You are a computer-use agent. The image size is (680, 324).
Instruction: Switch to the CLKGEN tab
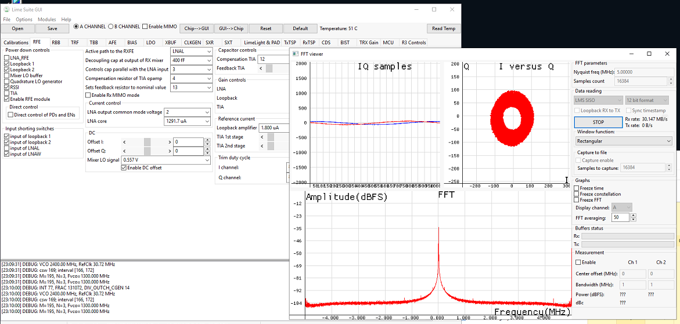point(192,42)
